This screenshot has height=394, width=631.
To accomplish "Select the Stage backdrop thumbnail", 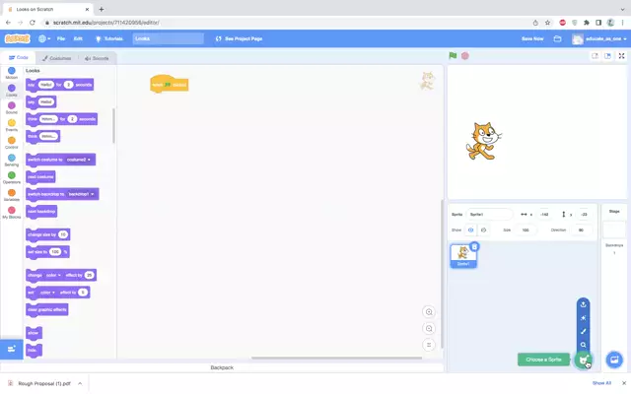I will pyautogui.click(x=614, y=230).
